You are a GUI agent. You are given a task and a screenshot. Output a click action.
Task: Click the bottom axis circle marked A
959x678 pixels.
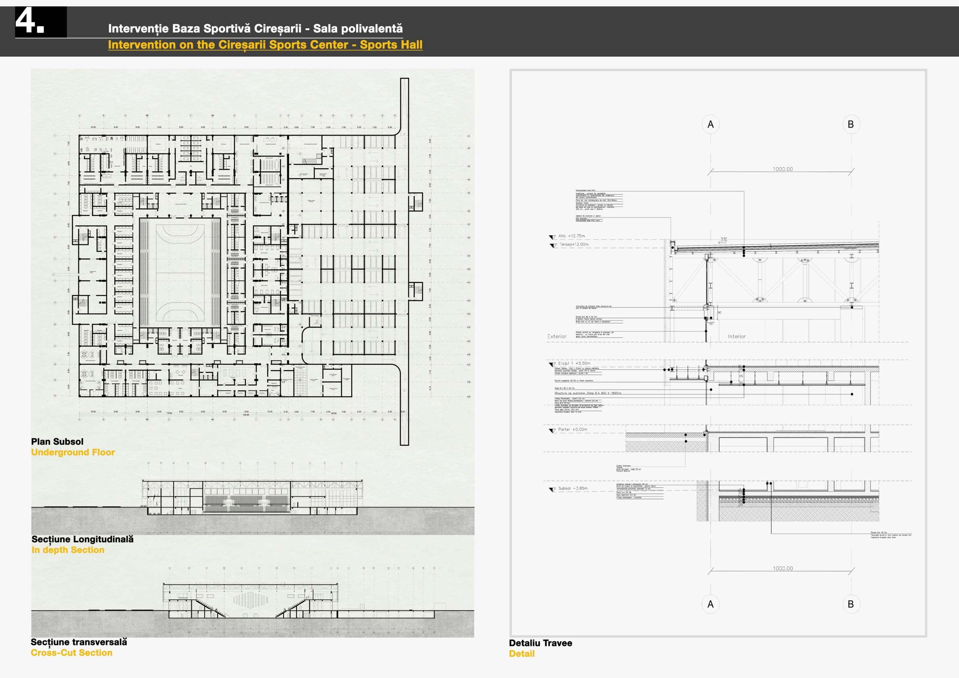click(x=710, y=604)
